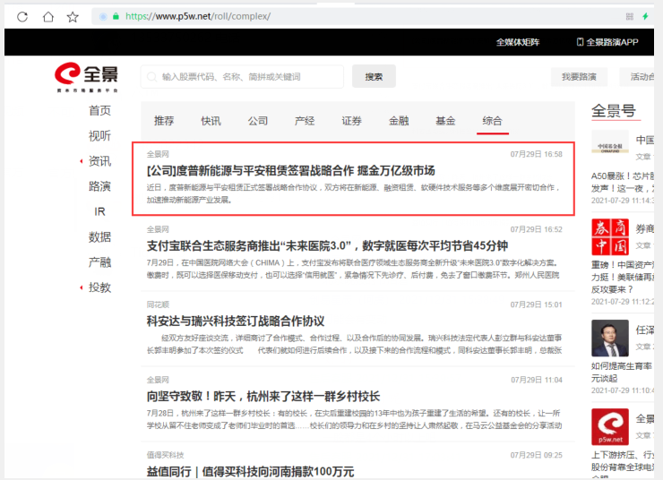Open 产融 in left sidebar
This screenshot has width=663, height=480.
click(99, 262)
